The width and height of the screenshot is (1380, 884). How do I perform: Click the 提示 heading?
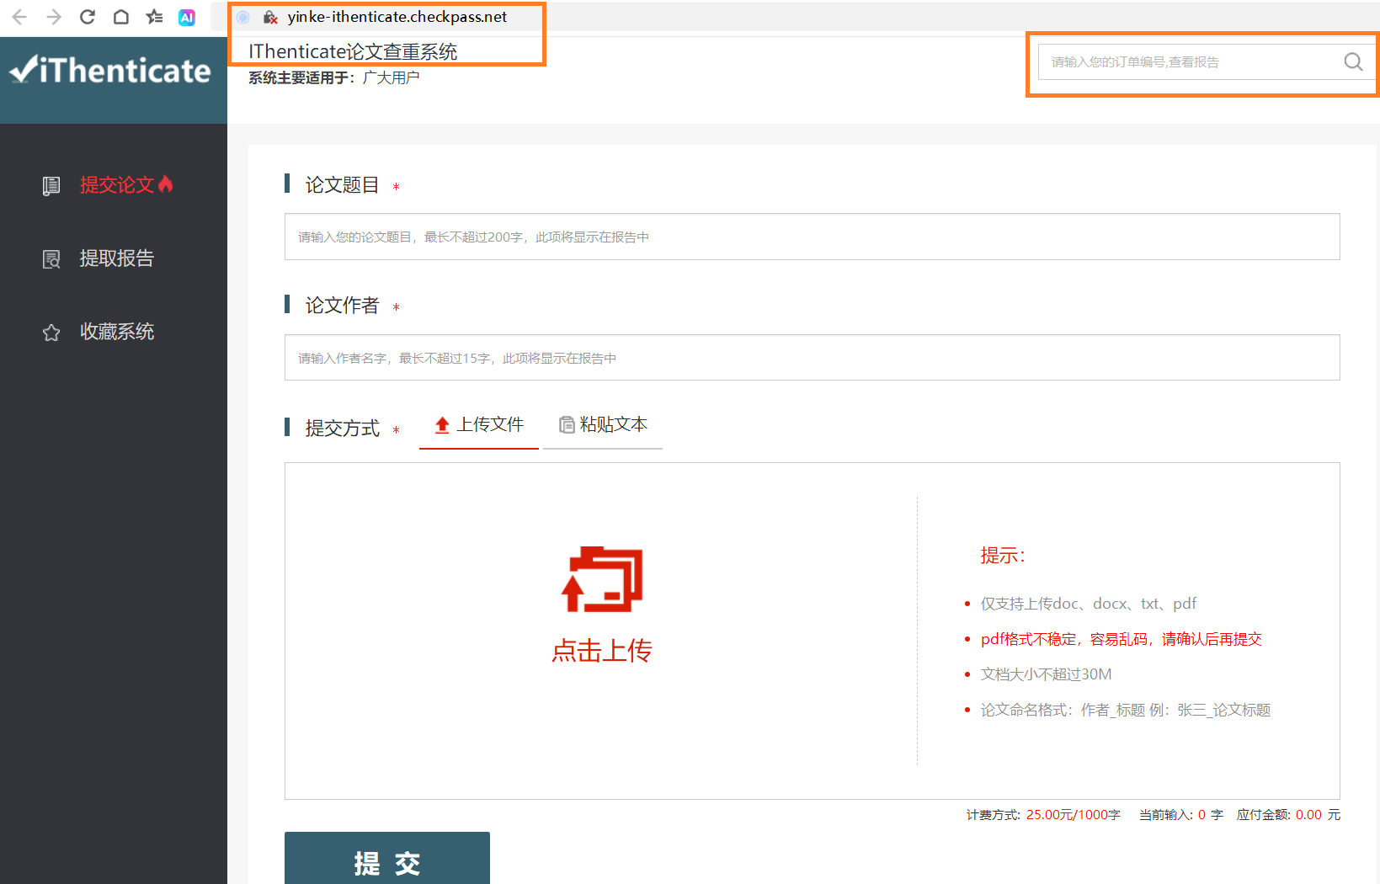coord(1003,556)
